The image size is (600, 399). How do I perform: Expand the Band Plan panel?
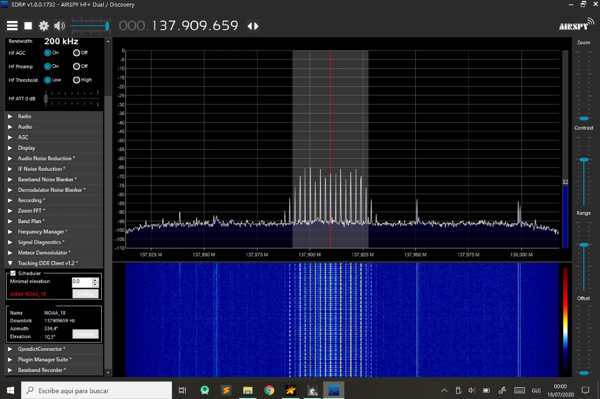54,221
